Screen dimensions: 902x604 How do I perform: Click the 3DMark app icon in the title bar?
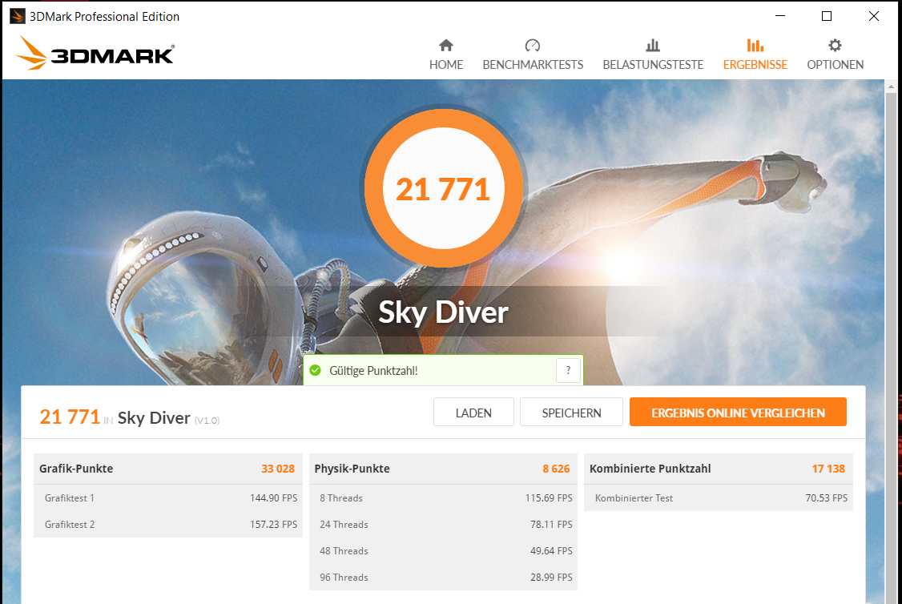pyautogui.click(x=18, y=16)
